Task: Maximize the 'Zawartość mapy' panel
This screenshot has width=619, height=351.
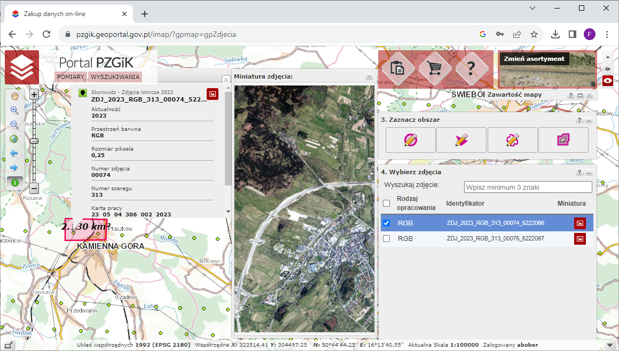Action: (580, 95)
